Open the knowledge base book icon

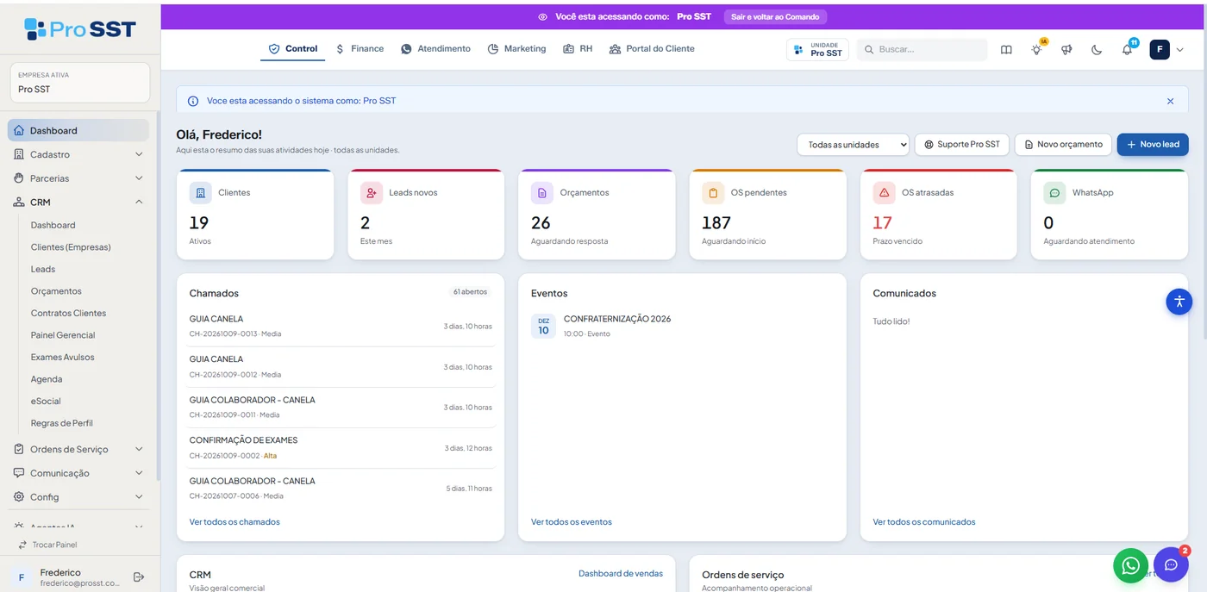pos(1006,50)
